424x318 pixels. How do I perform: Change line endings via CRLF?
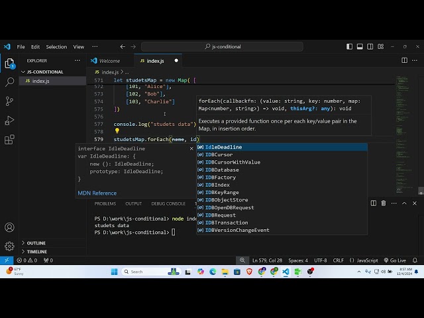339,260
